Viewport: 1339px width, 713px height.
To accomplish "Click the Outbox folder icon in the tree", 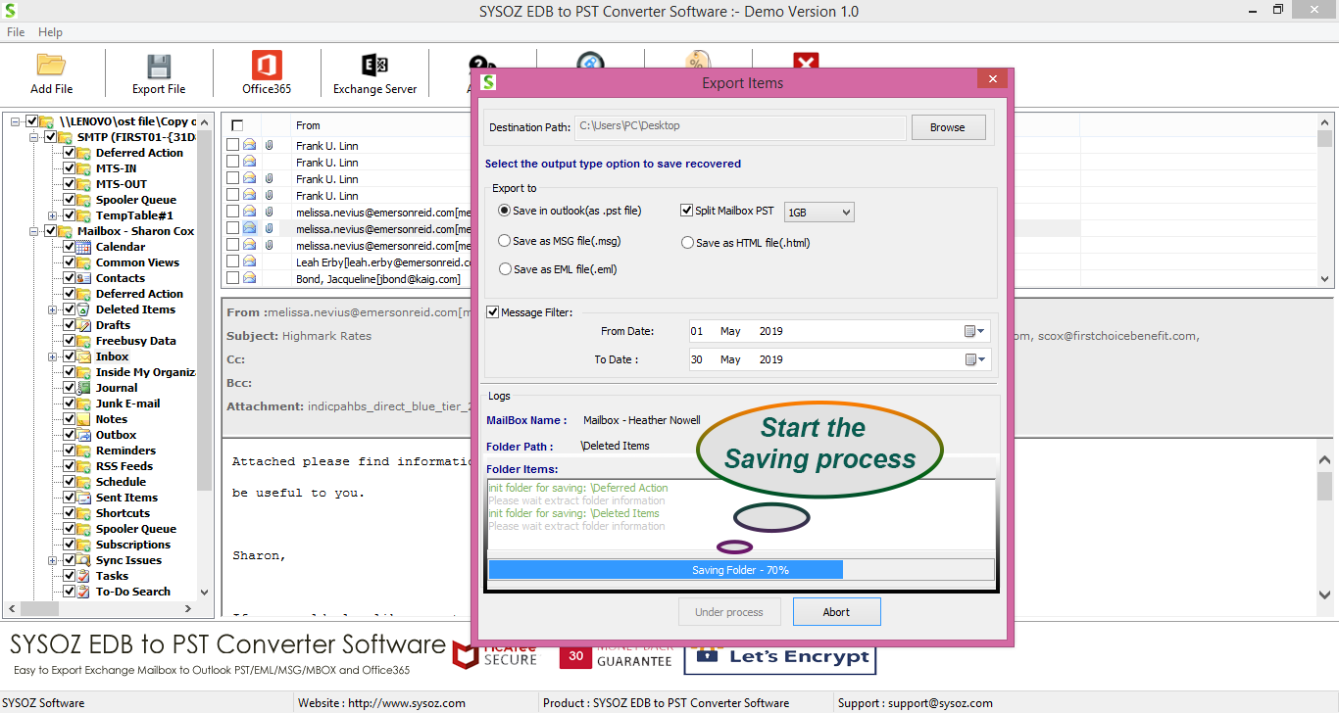I will (84, 435).
